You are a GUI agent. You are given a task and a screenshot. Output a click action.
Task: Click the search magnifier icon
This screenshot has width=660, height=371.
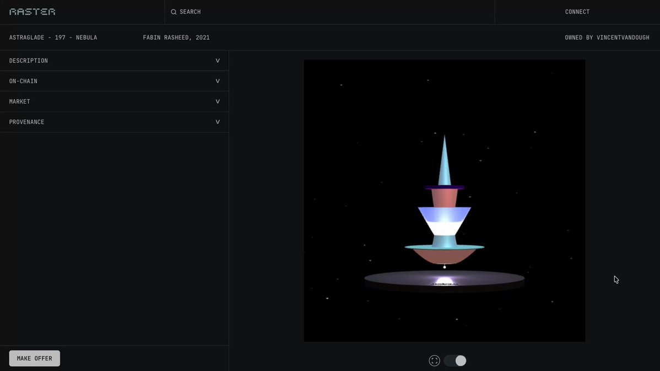pyautogui.click(x=174, y=12)
